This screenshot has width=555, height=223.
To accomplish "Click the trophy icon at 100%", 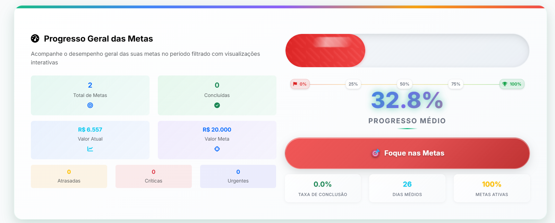I will coord(505,84).
